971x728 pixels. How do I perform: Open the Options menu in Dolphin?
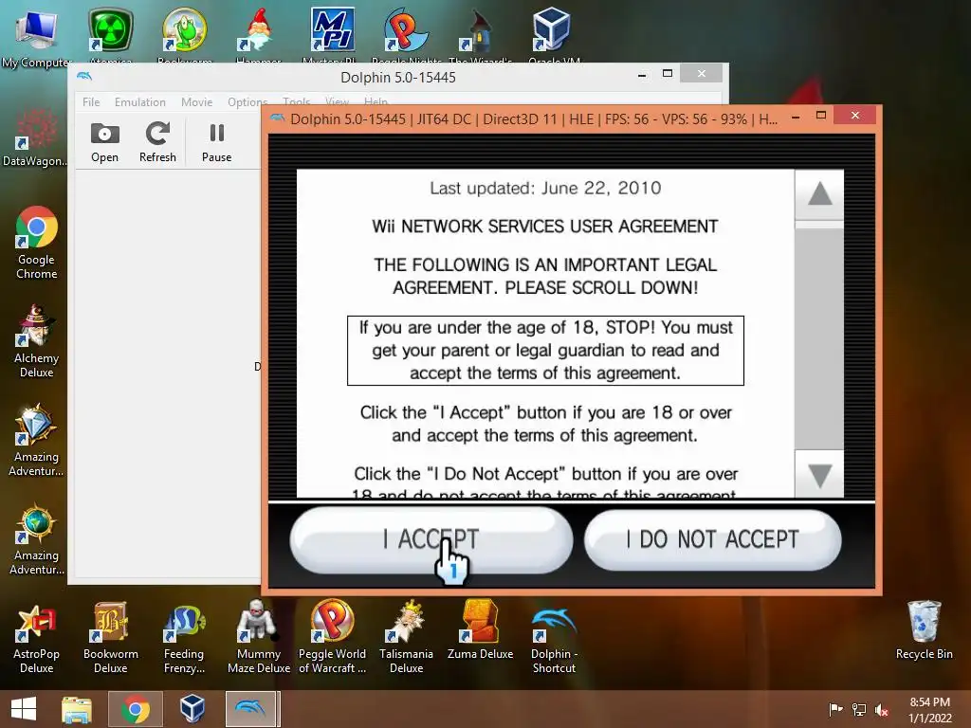coord(247,102)
